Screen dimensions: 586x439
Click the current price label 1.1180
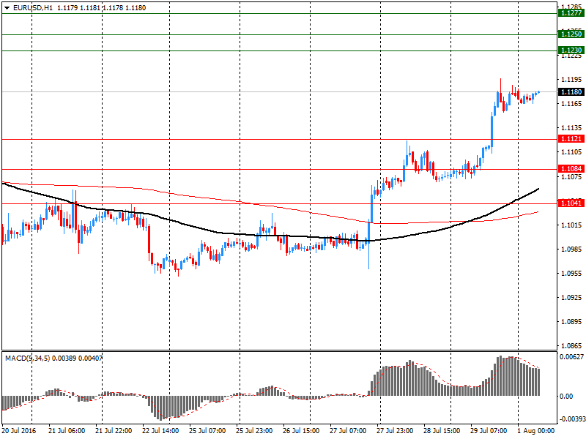point(571,92)
